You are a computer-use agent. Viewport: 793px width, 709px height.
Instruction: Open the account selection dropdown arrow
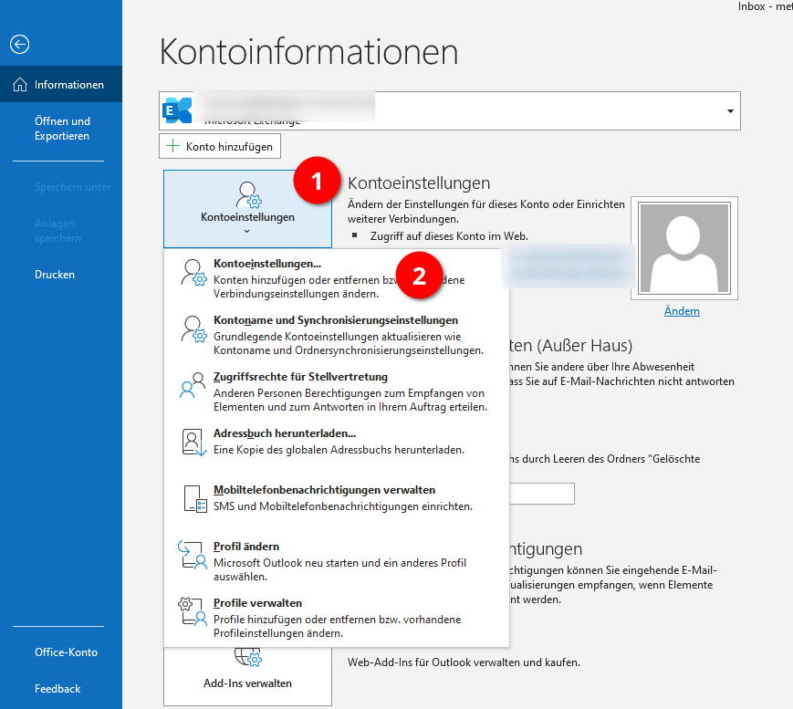click(730, 111)
